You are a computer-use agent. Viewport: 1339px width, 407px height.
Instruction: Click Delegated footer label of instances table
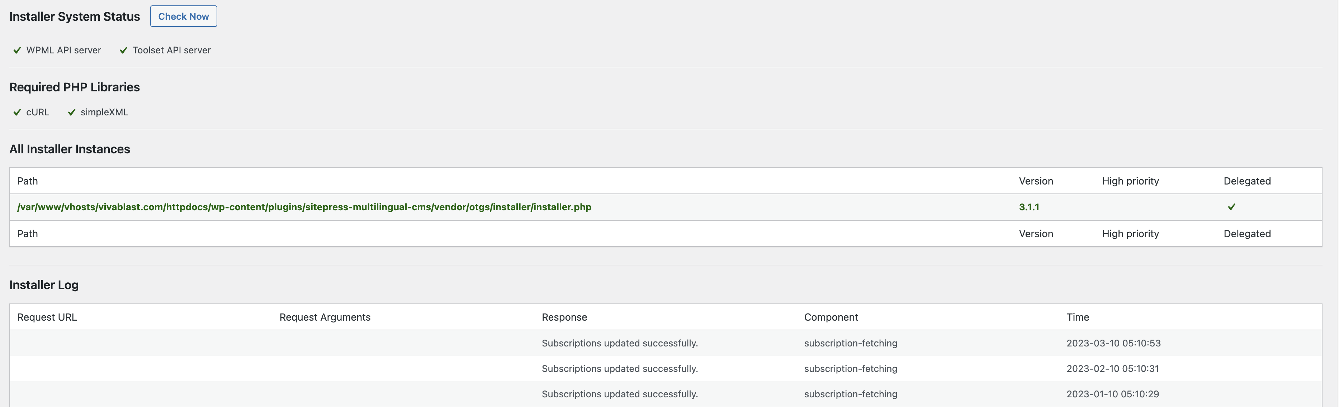click(x=1247, y=234)
